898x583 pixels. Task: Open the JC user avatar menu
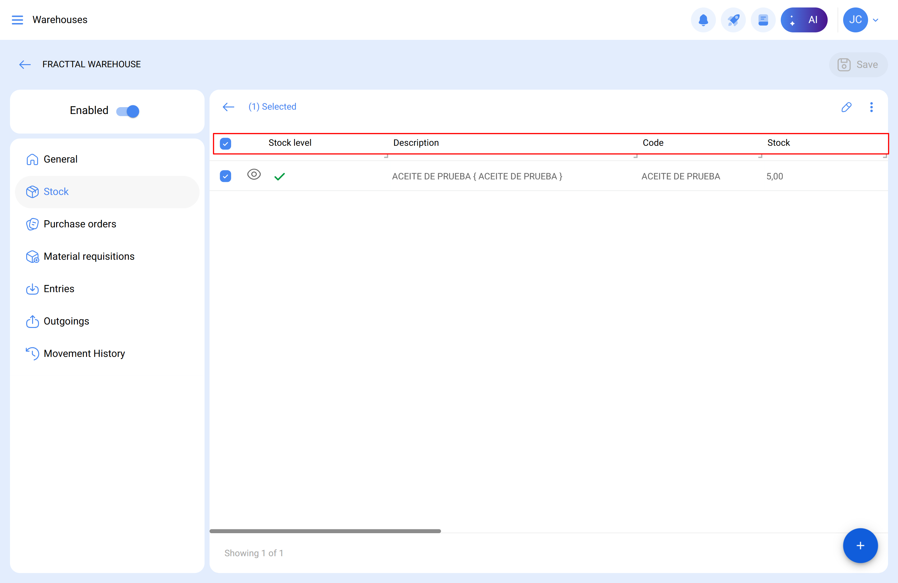pos(855,20)
